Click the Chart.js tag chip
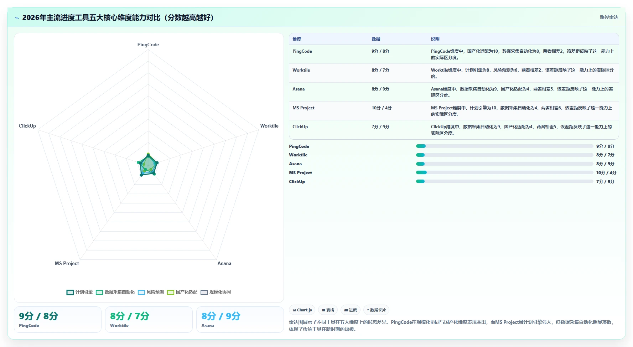Image resolution: width=633 pixels, height=347 pixels. (302, 310)
